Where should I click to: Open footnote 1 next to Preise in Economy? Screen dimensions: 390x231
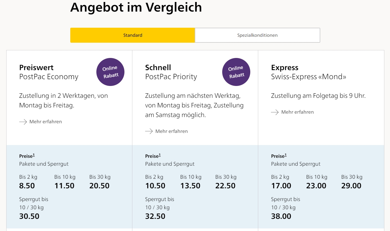click(34, 155)
